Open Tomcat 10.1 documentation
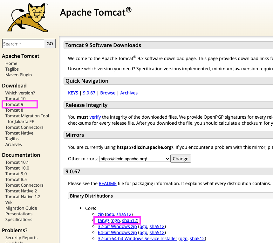This screenshot has height=243, width=273. pos(17,162)
